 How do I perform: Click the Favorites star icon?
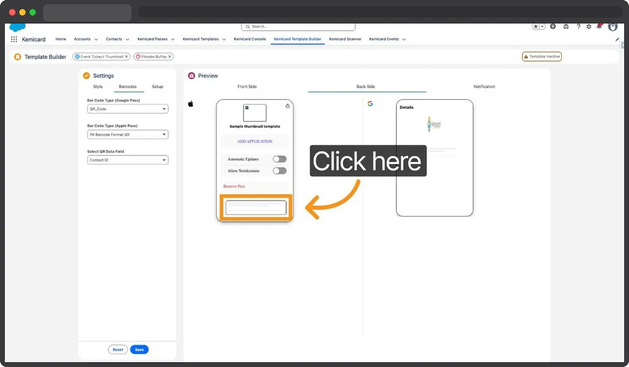tap(536, 27)
